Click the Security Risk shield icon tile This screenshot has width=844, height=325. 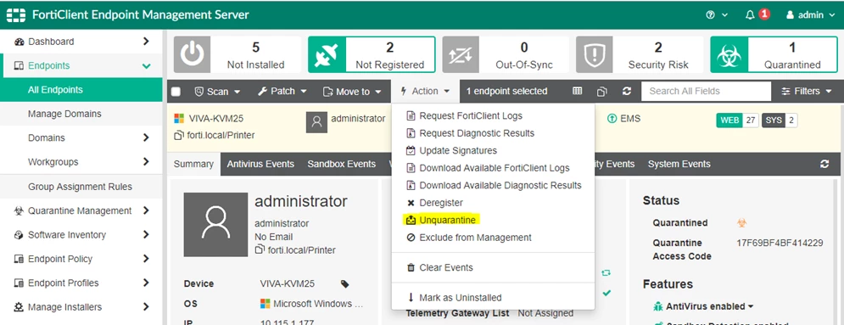point(595,55)
